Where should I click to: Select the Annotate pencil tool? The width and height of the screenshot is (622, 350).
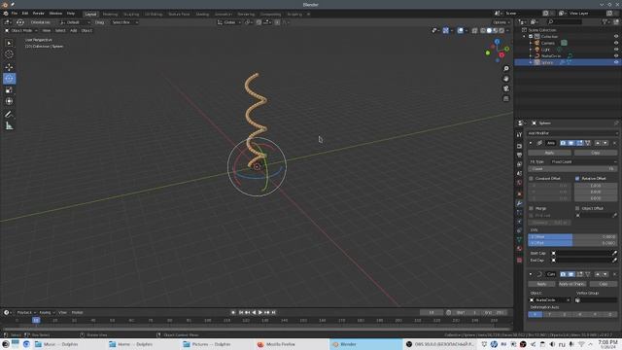(9, 115)
